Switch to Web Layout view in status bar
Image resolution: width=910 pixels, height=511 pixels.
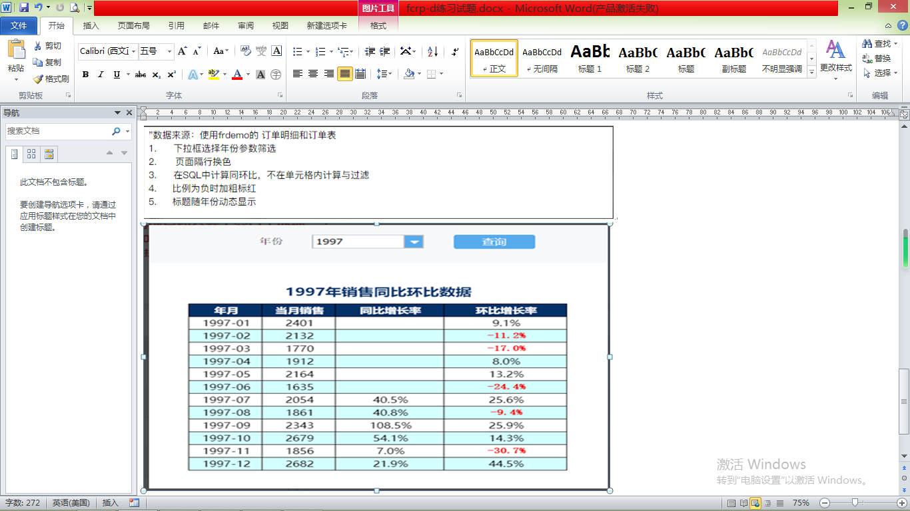[x=755, y=503]
